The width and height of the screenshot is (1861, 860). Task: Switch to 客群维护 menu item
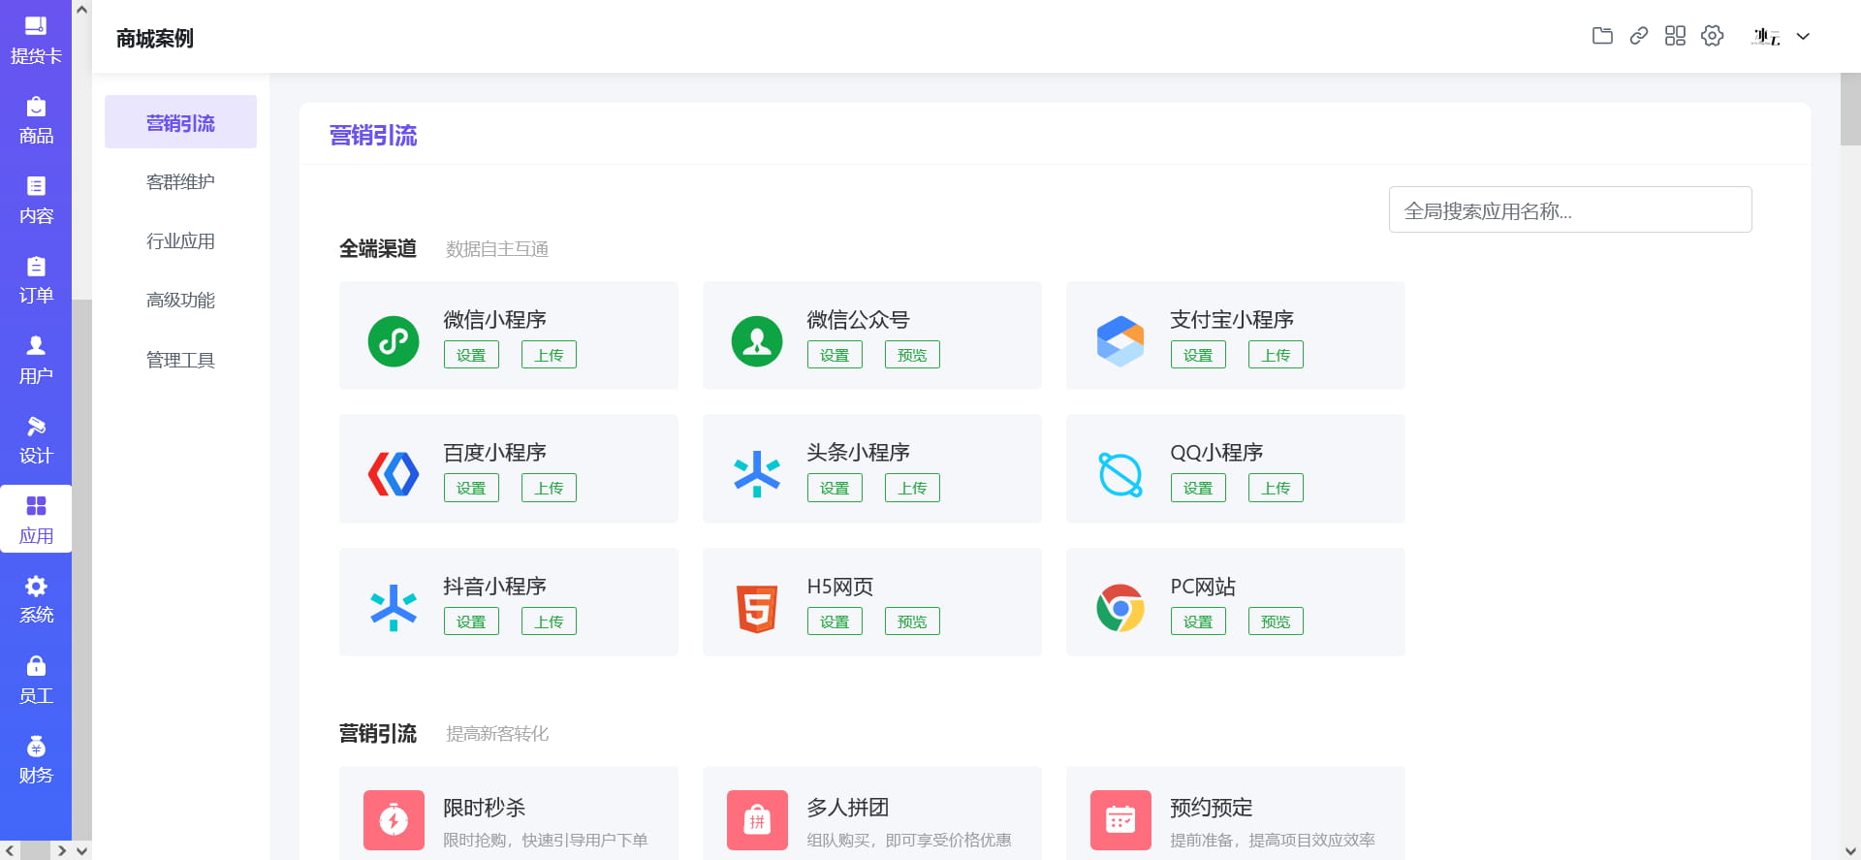[180, 181]
